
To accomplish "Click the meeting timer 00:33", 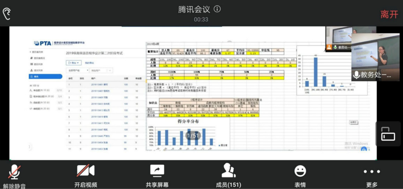I will [x=201, y=19].
